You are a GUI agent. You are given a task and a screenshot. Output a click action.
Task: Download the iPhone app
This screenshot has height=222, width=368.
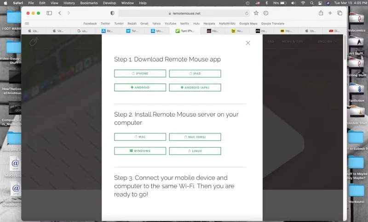[x=140, y=73]
